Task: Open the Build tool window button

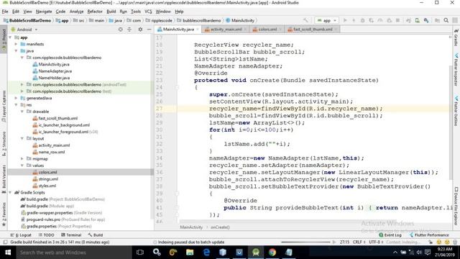Action: click(x=96, y=235)
